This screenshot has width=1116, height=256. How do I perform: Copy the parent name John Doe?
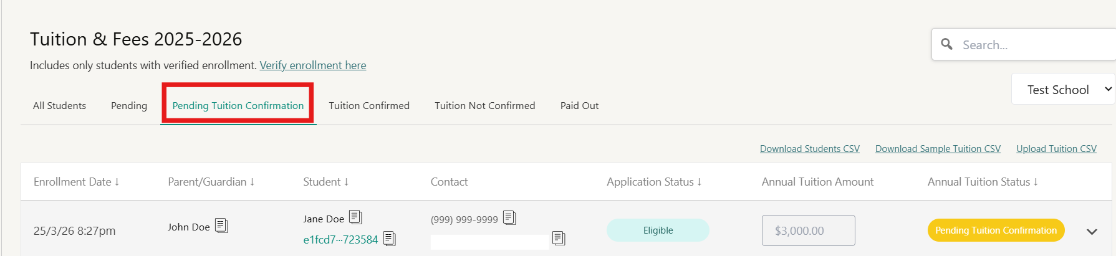click(x=221, y=225)
